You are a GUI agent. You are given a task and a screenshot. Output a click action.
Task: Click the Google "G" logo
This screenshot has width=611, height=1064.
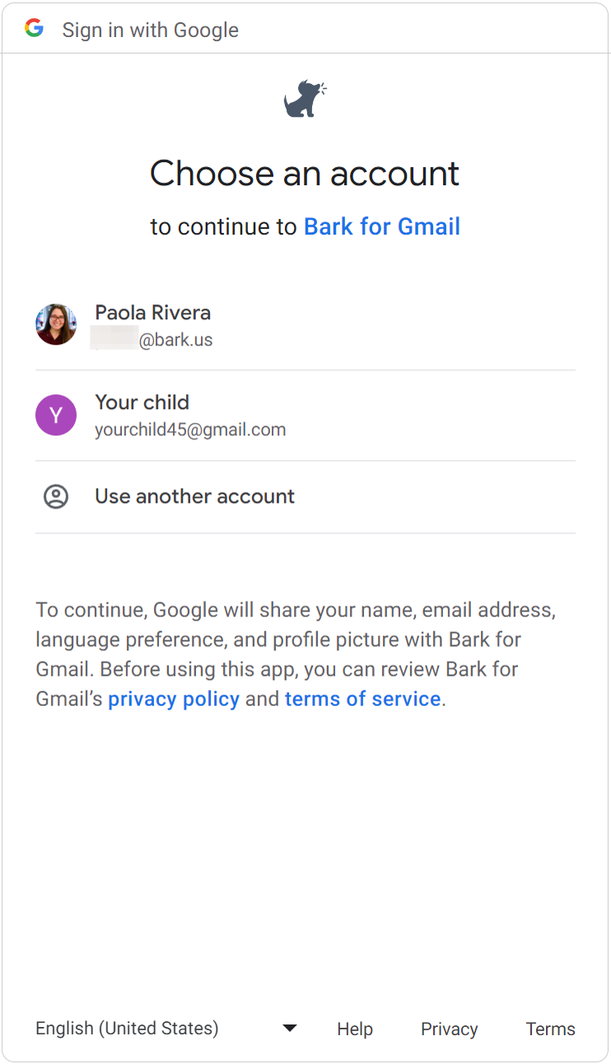point(33,28)
